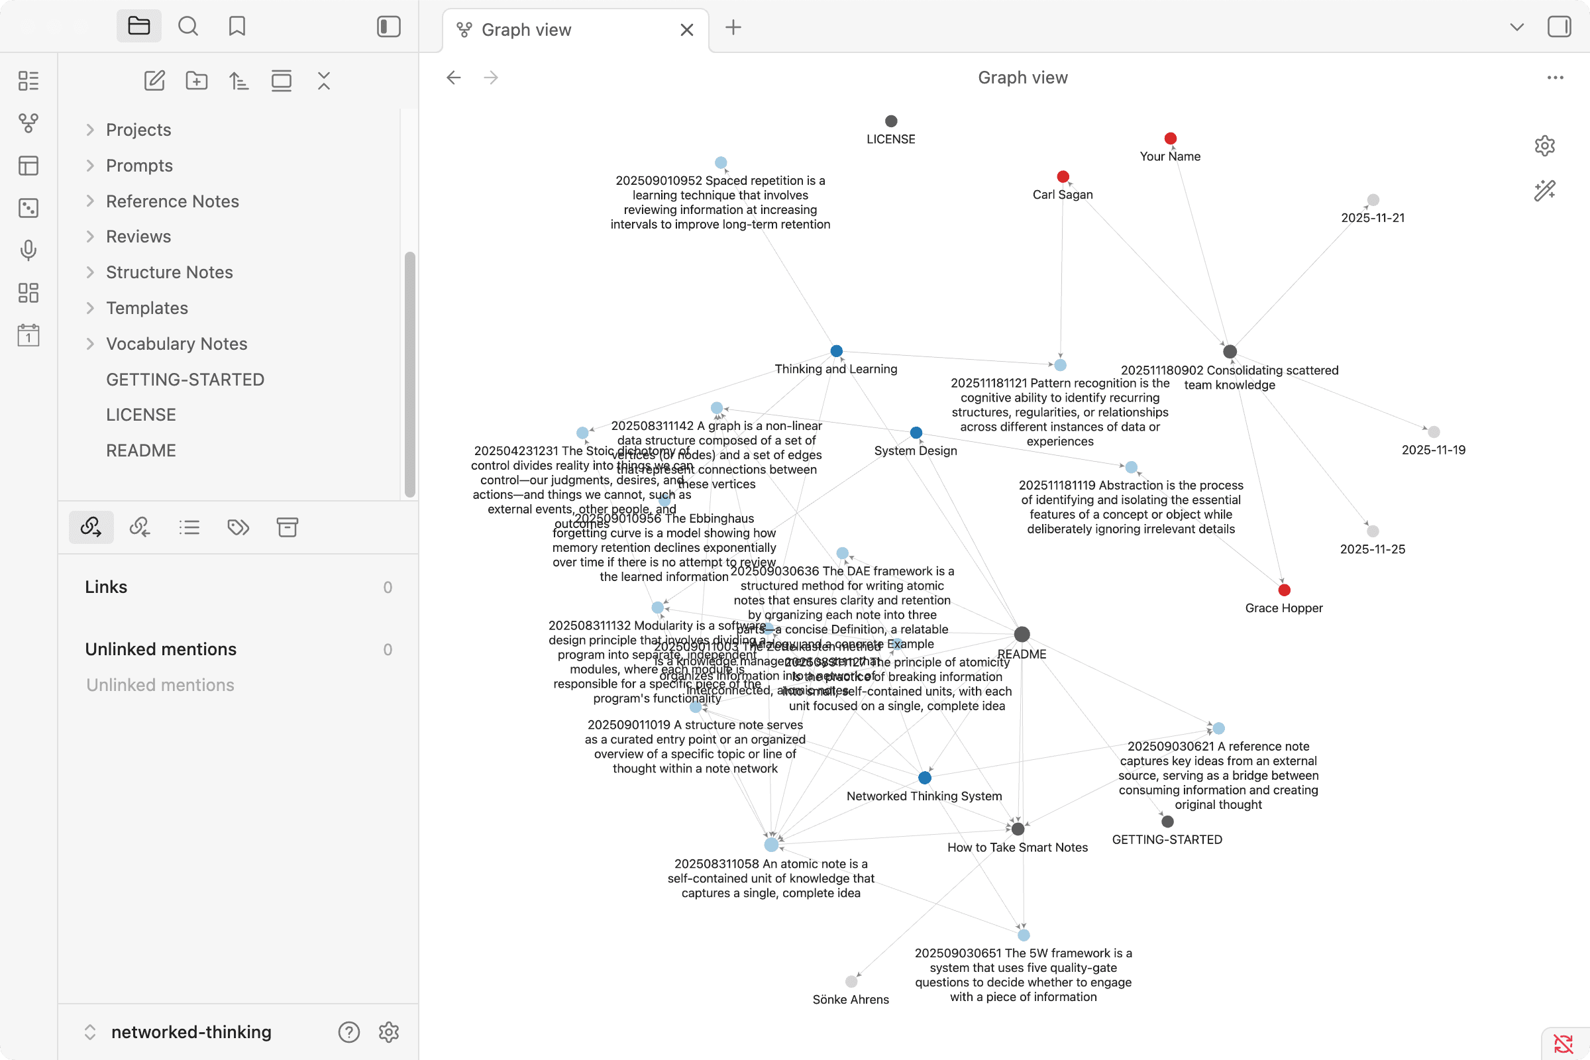Change the file sort order
This screenshot has width=1590, height=1060.
click(x=238, y=81)
